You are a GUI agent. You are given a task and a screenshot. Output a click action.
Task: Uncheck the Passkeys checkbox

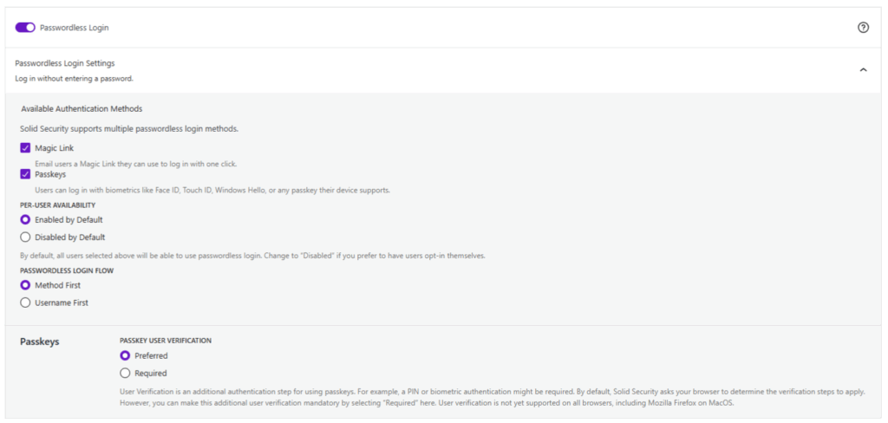pyautogui.click(x=25, y=174)
